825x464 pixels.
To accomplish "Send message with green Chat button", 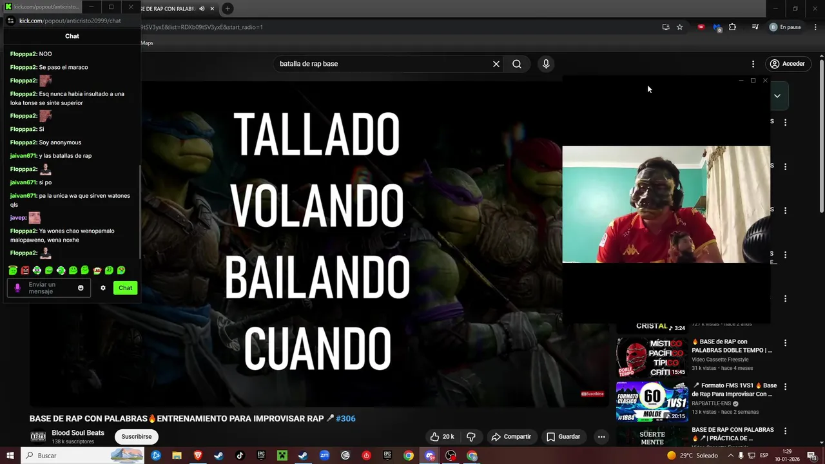I will click(125, 288).
